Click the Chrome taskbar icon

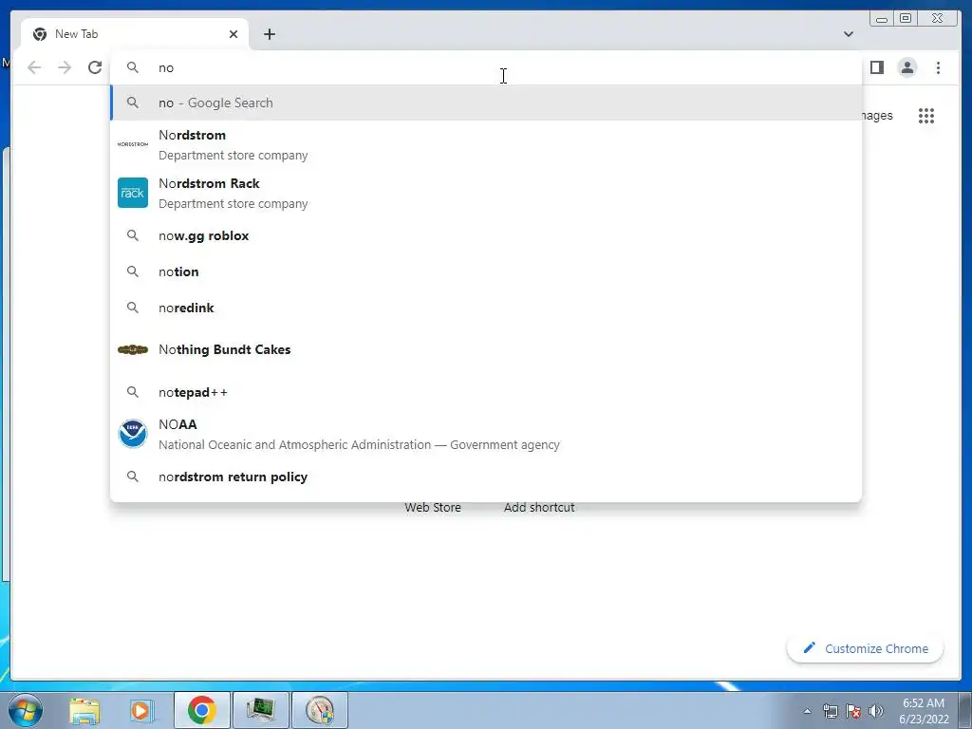[202, 710]
